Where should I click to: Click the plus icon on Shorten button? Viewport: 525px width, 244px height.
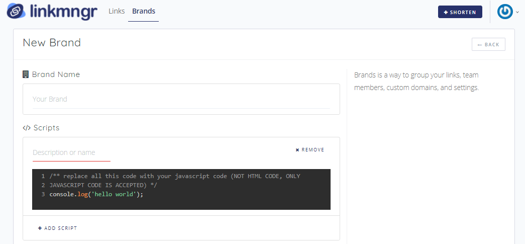pos(446,12)
